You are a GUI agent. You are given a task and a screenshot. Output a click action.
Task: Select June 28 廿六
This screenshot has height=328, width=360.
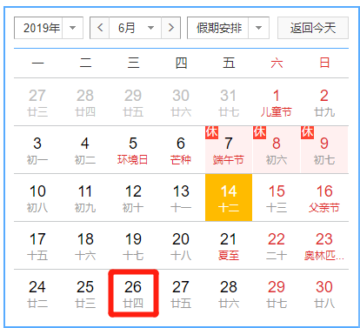tap(229, 293)
